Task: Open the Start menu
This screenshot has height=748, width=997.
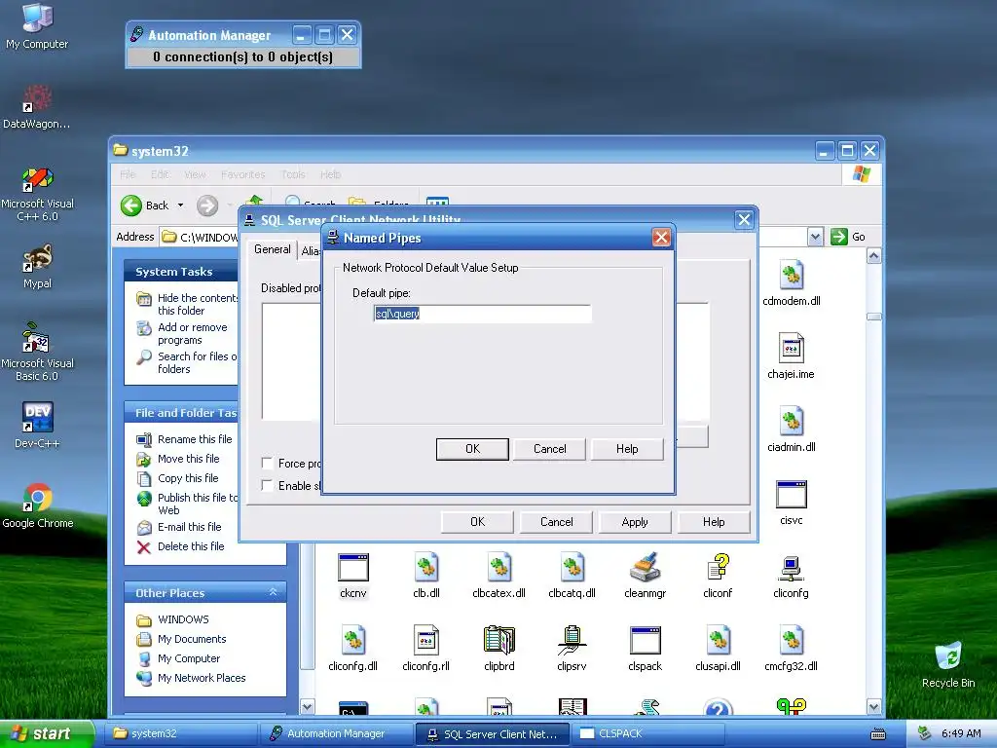Action: click(46, 733)
